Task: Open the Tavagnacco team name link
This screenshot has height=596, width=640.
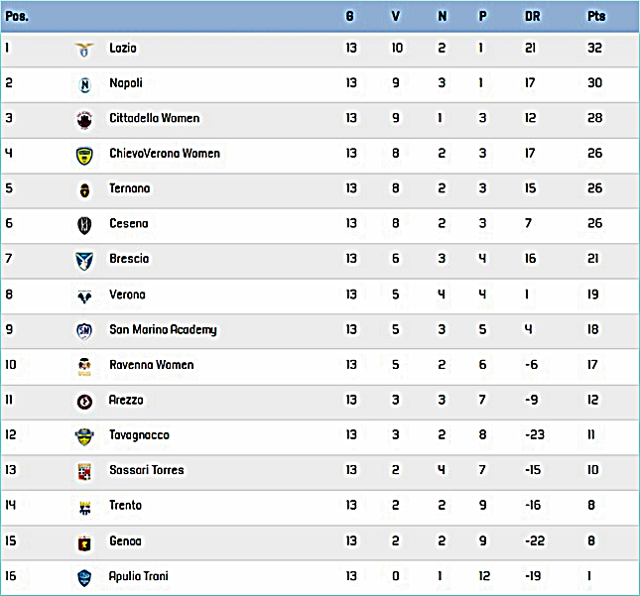Action: [139, 435]
